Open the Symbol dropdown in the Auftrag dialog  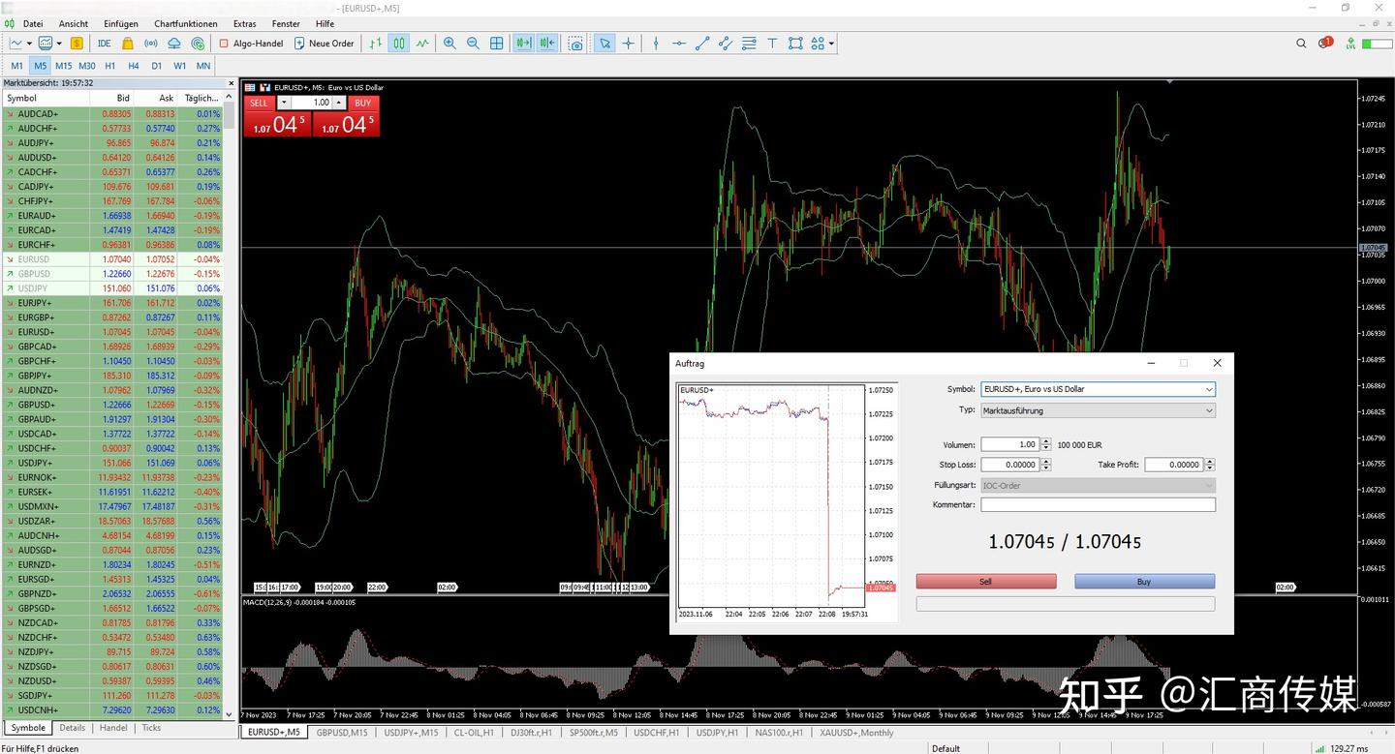(x=1208, y=389)
